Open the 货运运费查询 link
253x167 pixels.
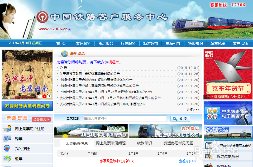pos(227,156)
